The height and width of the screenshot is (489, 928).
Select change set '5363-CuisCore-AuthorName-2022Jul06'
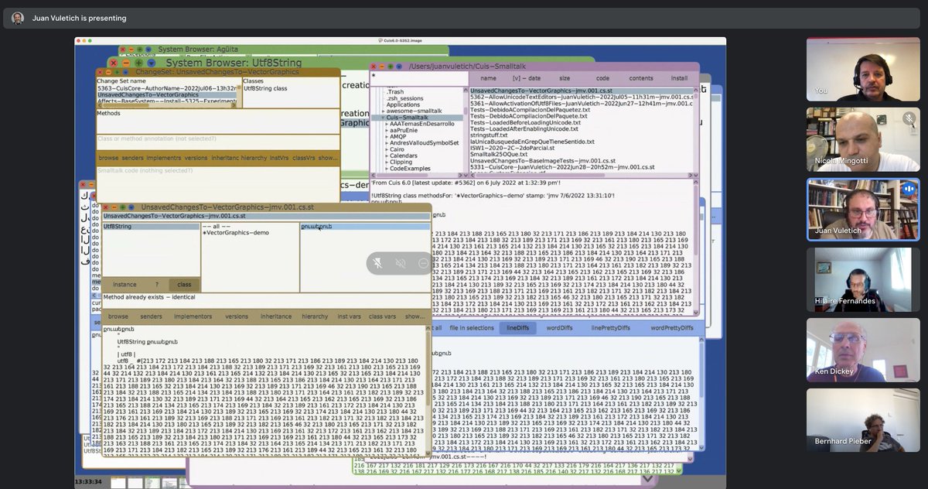168,88
